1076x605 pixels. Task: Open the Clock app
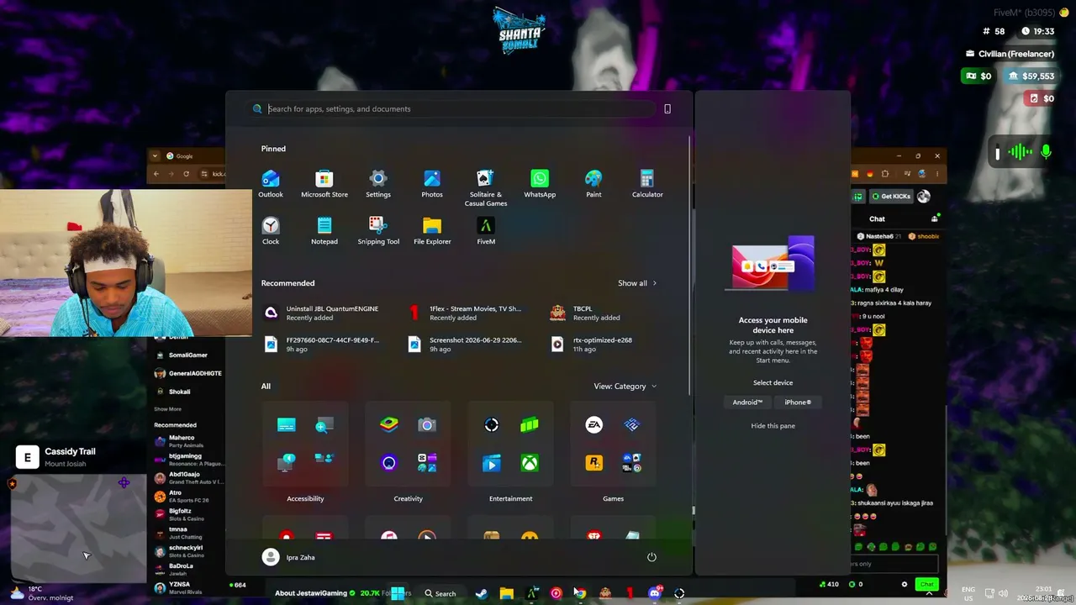click(271, 231)
